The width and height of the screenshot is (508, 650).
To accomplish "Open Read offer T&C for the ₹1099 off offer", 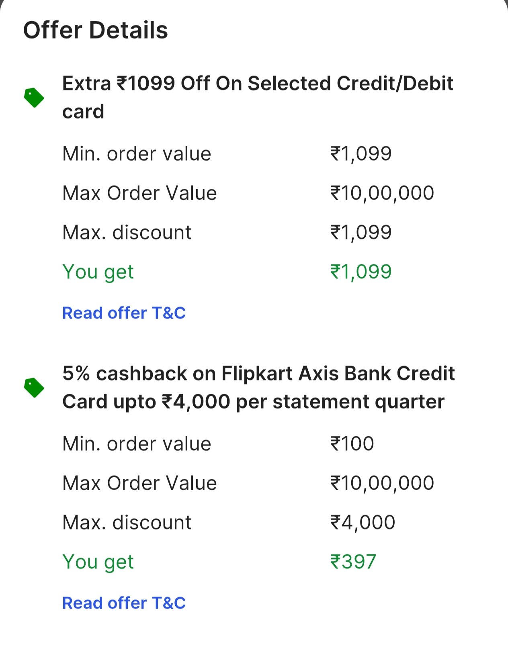I will [124, 313].
